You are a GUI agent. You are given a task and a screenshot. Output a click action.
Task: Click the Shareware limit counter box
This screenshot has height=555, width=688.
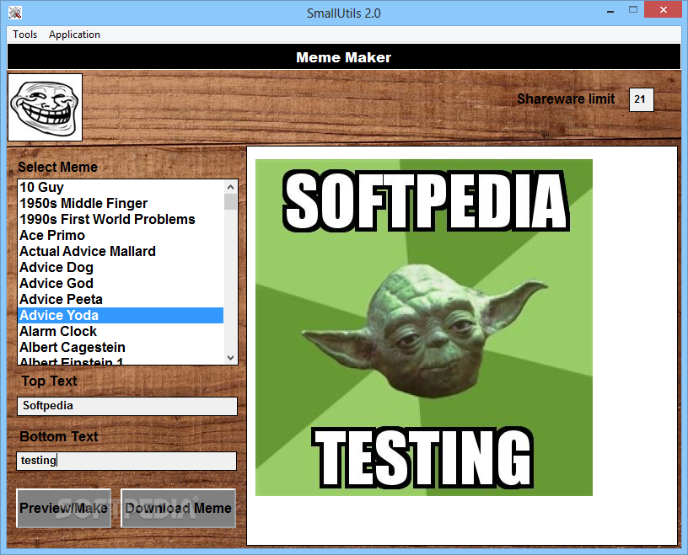click(641, 99)
